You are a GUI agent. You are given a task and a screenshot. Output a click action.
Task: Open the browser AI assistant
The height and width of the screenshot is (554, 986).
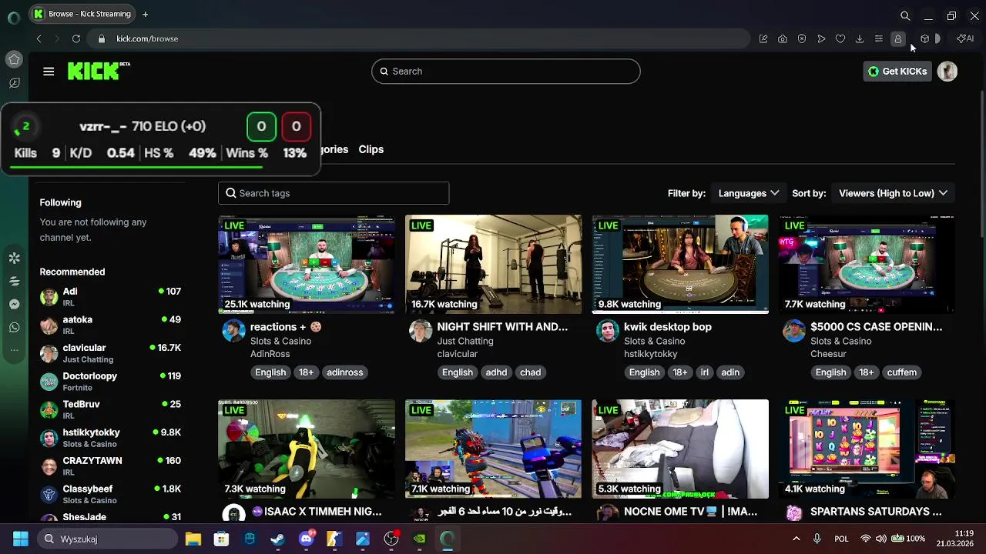coord(965,38)
